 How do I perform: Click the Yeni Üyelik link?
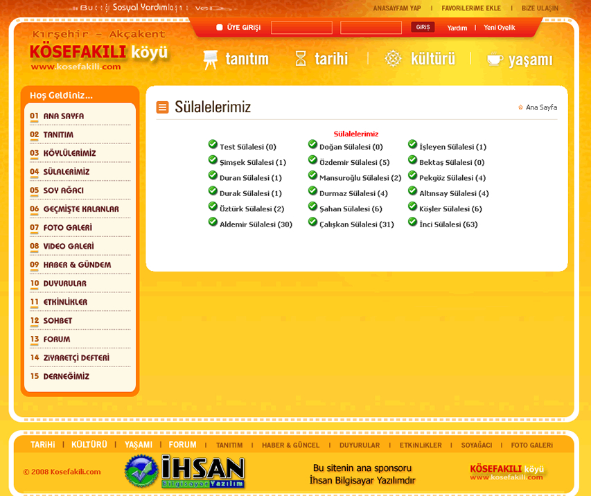(x=499, y=28)
